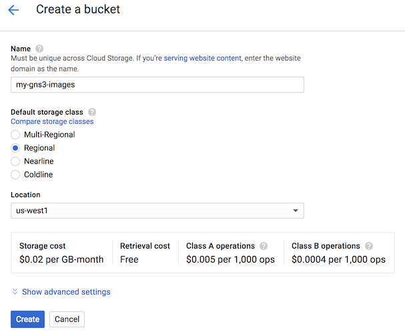Select the Regional radio button
Image resolution: width=405 pixels, height=334 pixels.
pyautogui.click(x=16, y=148)
